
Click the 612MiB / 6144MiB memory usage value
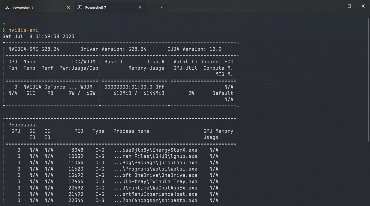coord(139,93)
